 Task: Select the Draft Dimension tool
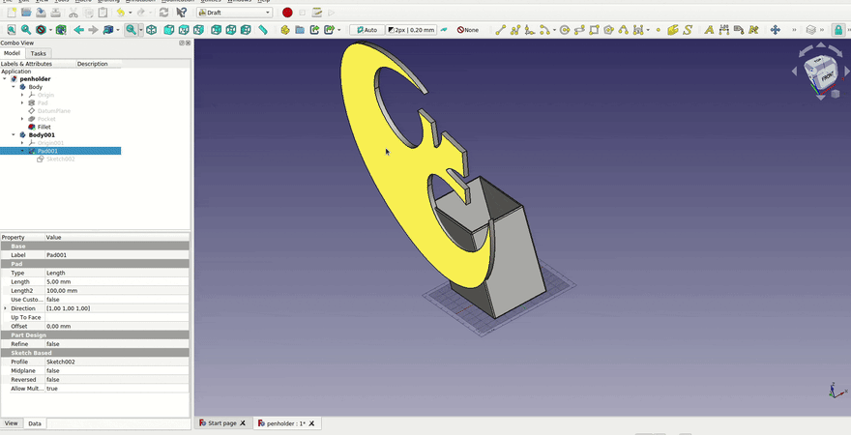click(x=723, y=30)
